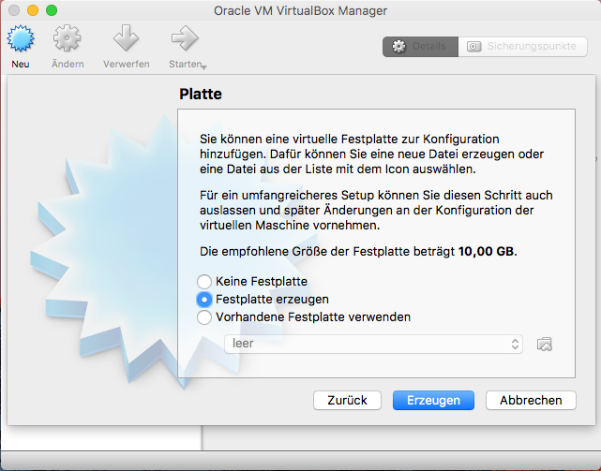Select Vorhandene Festplatte verwenden radio option

[204, 316]
